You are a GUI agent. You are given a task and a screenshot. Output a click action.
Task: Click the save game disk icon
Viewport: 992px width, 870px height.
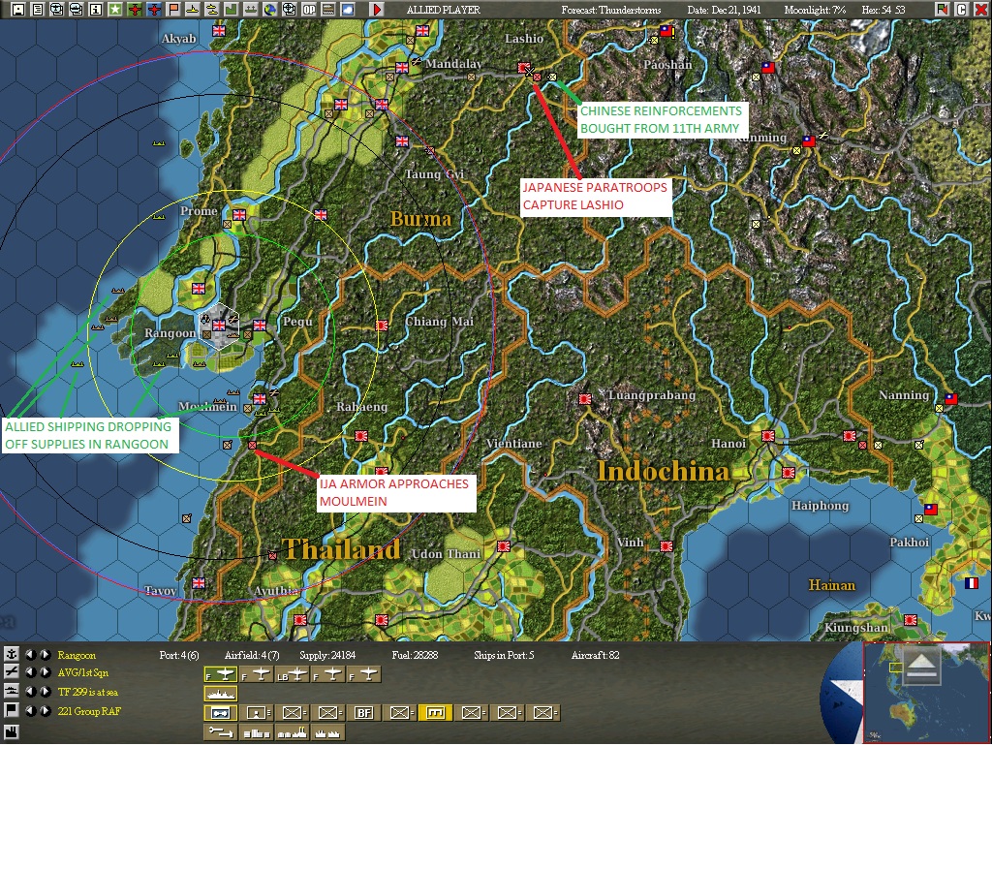(17, 9)
